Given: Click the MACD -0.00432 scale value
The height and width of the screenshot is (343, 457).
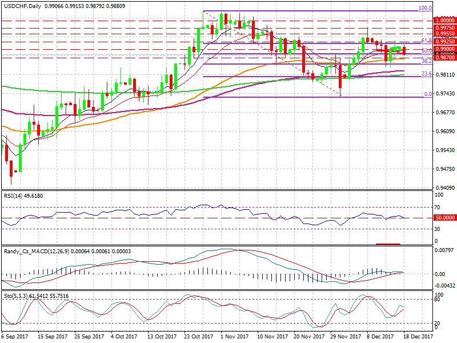Looking at the screenshot, I should (444, 285).
